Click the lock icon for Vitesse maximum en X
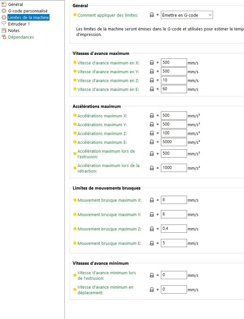Image resolution: width=244 pixels, height=319 pixels. click(x=151, y=62)
